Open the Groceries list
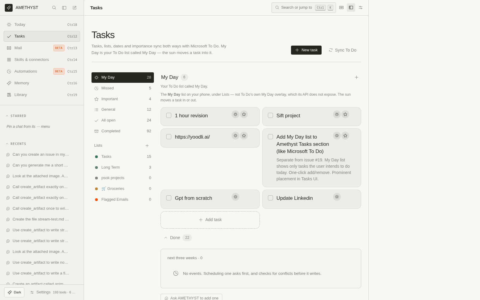This screenshot has width=480, height=300. pos(123,189)
